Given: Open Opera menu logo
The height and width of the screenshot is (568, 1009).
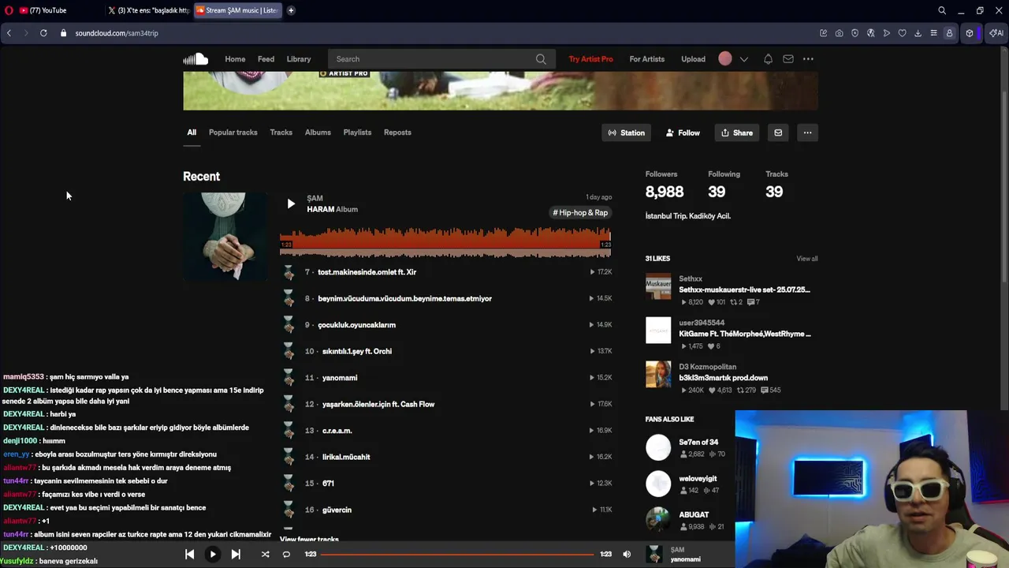Looking at the screenshot, I should pos(9,10).
